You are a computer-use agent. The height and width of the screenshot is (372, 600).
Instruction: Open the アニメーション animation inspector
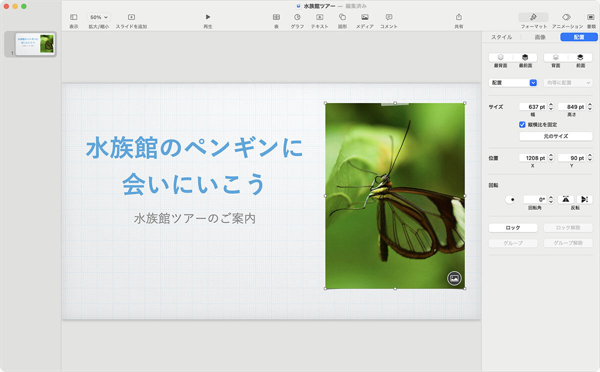pyautogui.click(x=567, y=17)
